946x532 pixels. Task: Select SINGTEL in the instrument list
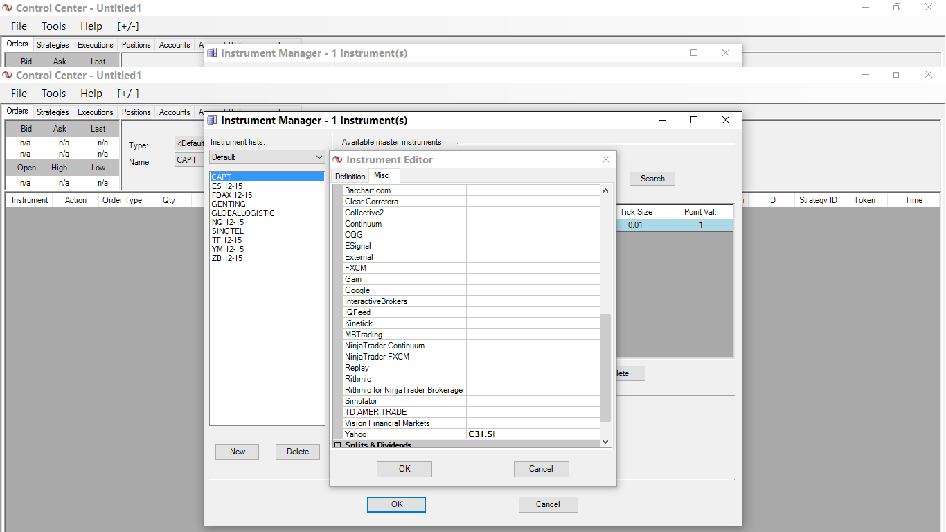(x=228, y=231)
